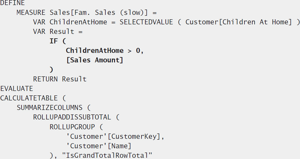Click the ROLLUPGROUP function
This screenshot has width=300, height=159.
point(72,127)
